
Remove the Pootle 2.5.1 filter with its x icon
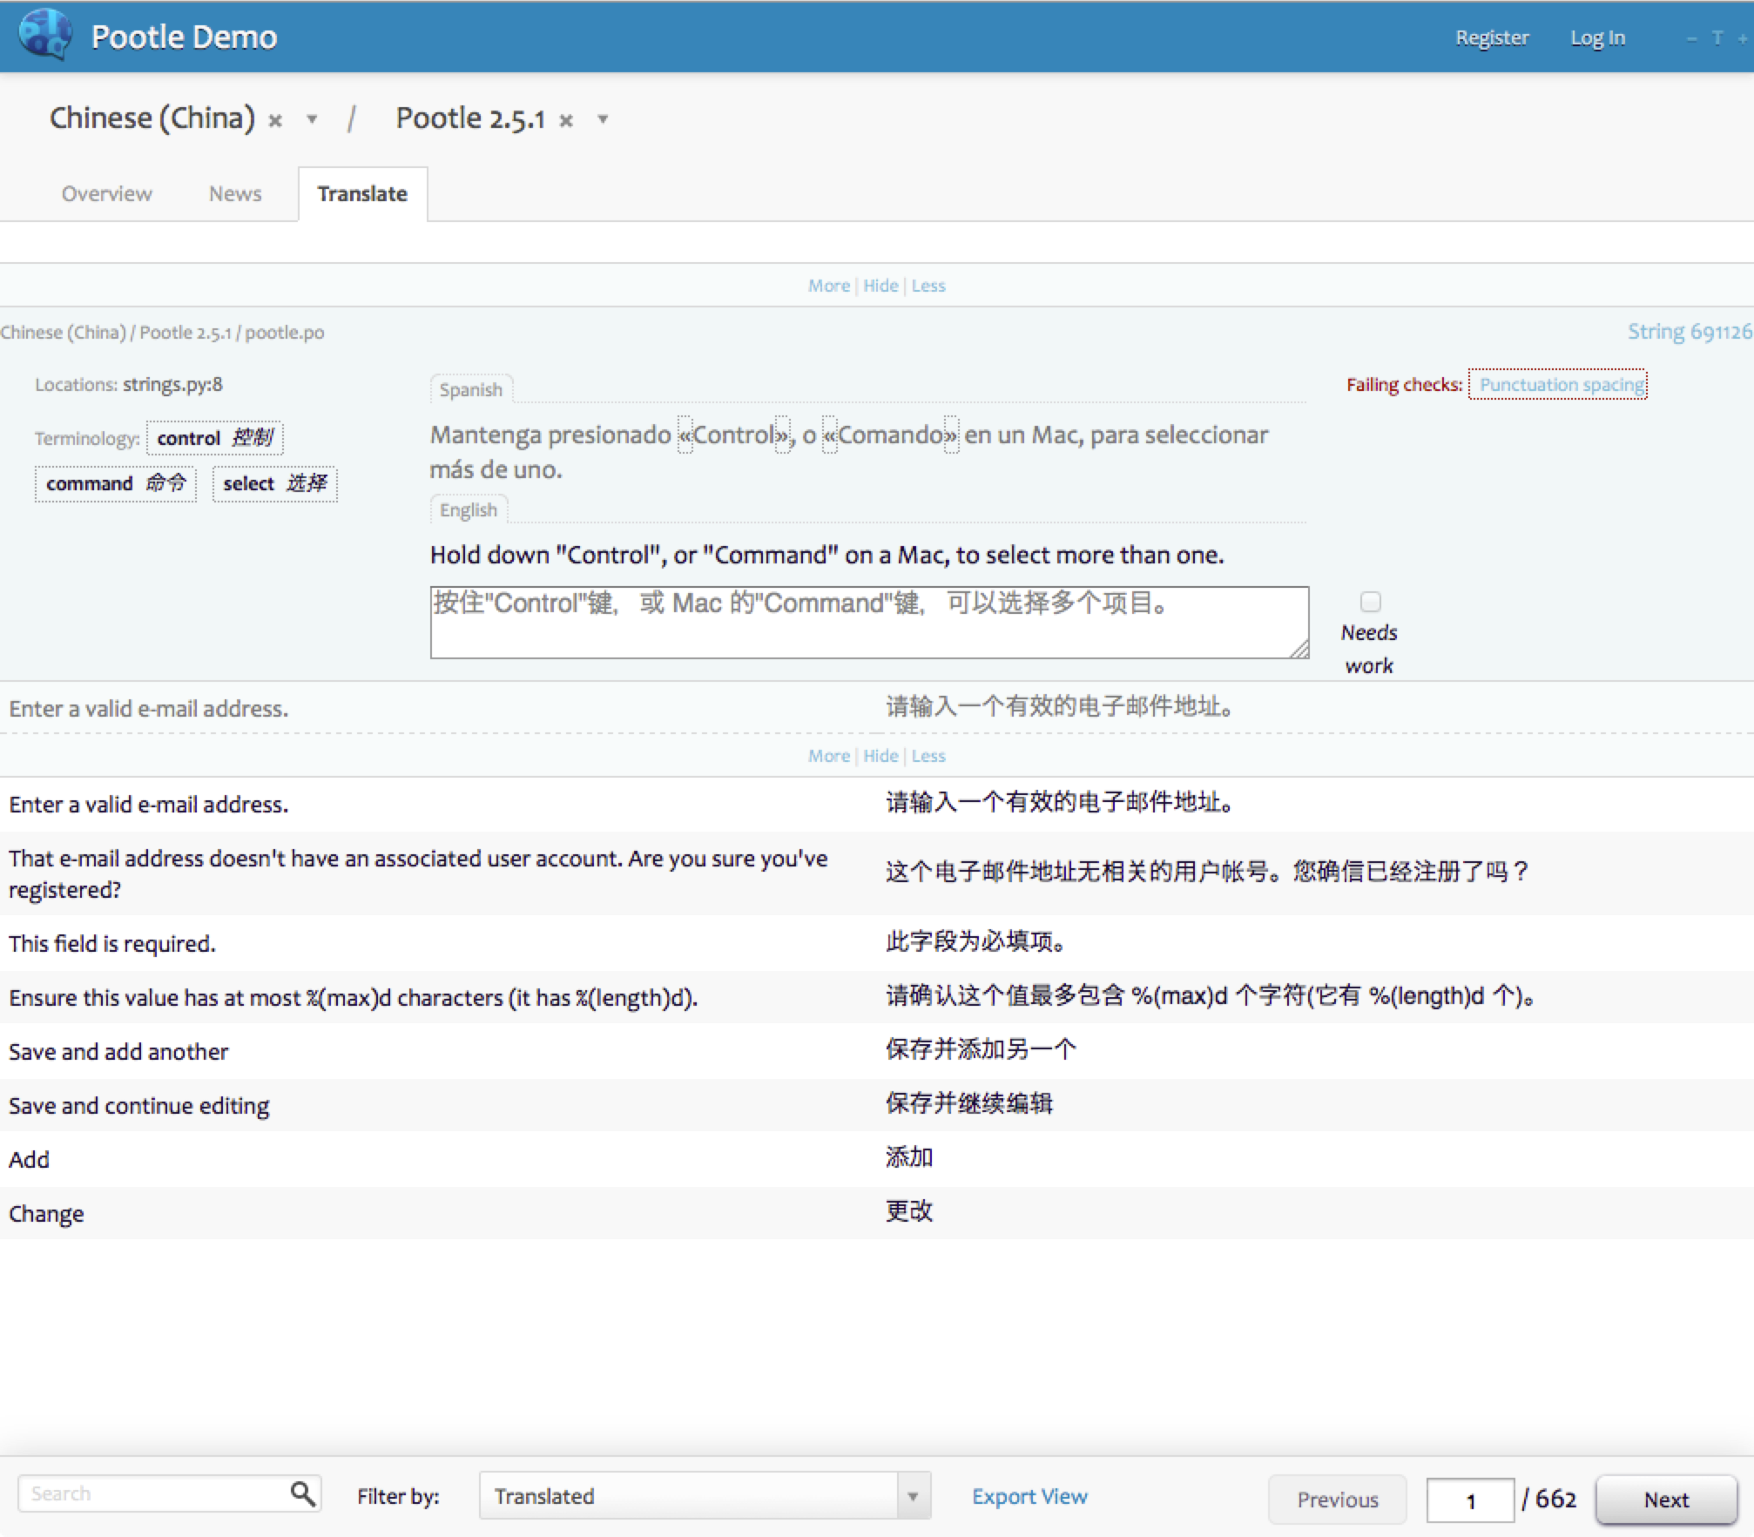[x=566, y=119]
